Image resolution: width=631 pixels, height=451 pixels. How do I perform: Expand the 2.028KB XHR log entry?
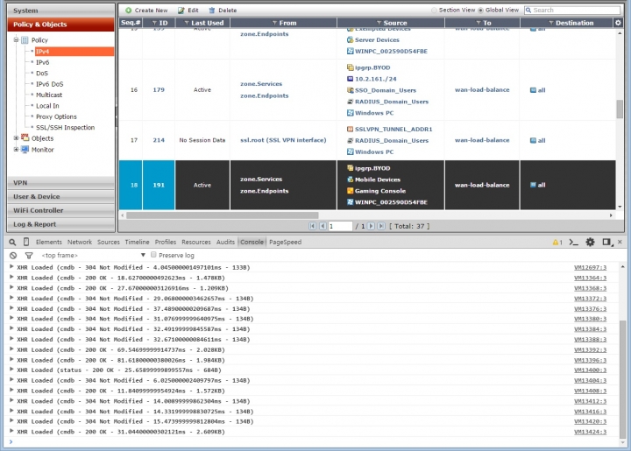click(11, 349)
